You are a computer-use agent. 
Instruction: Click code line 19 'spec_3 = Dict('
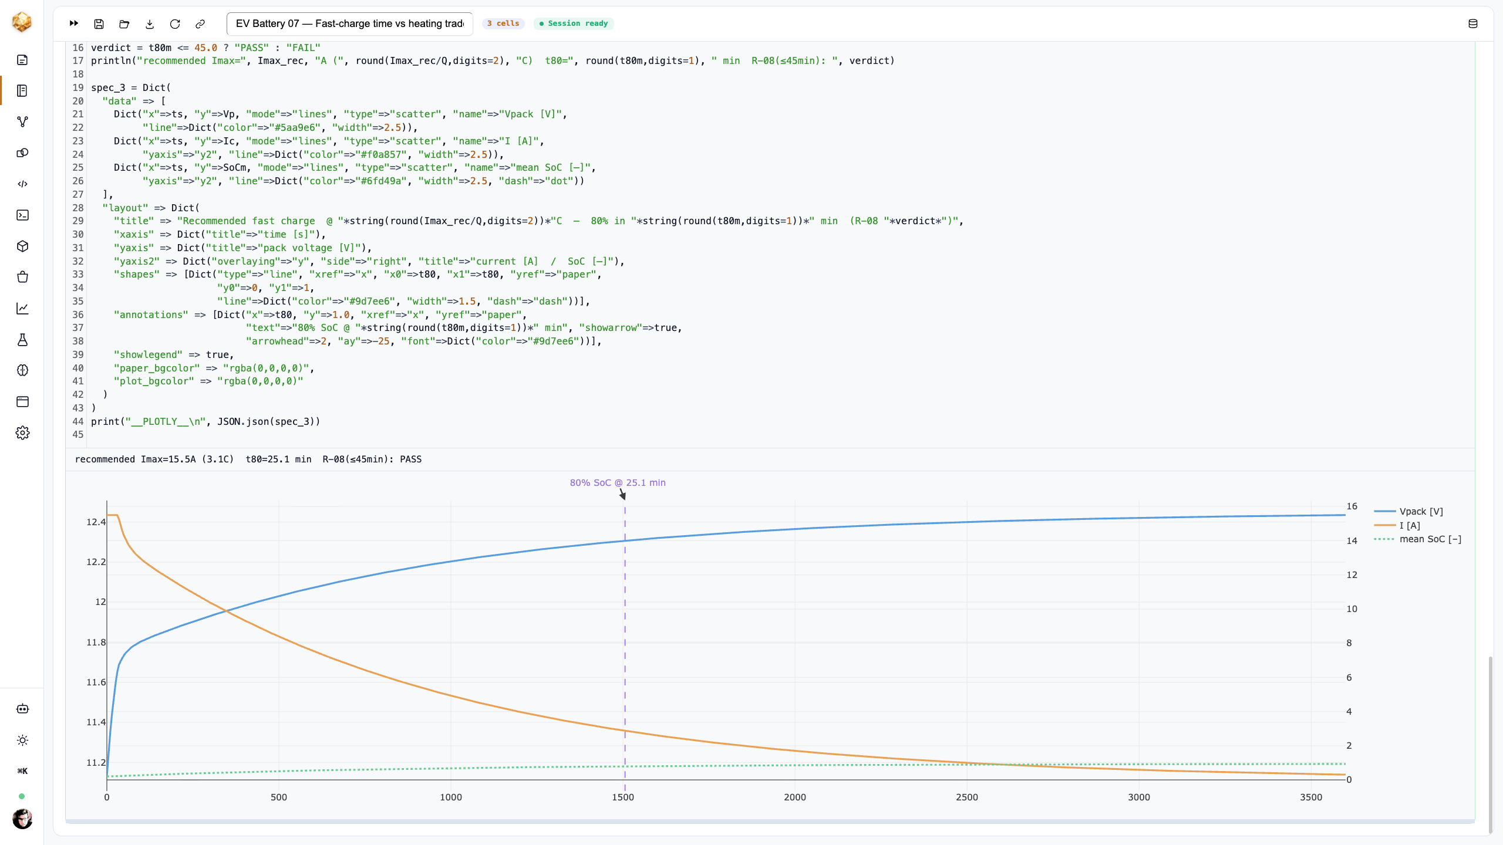[x=131, y=87]
